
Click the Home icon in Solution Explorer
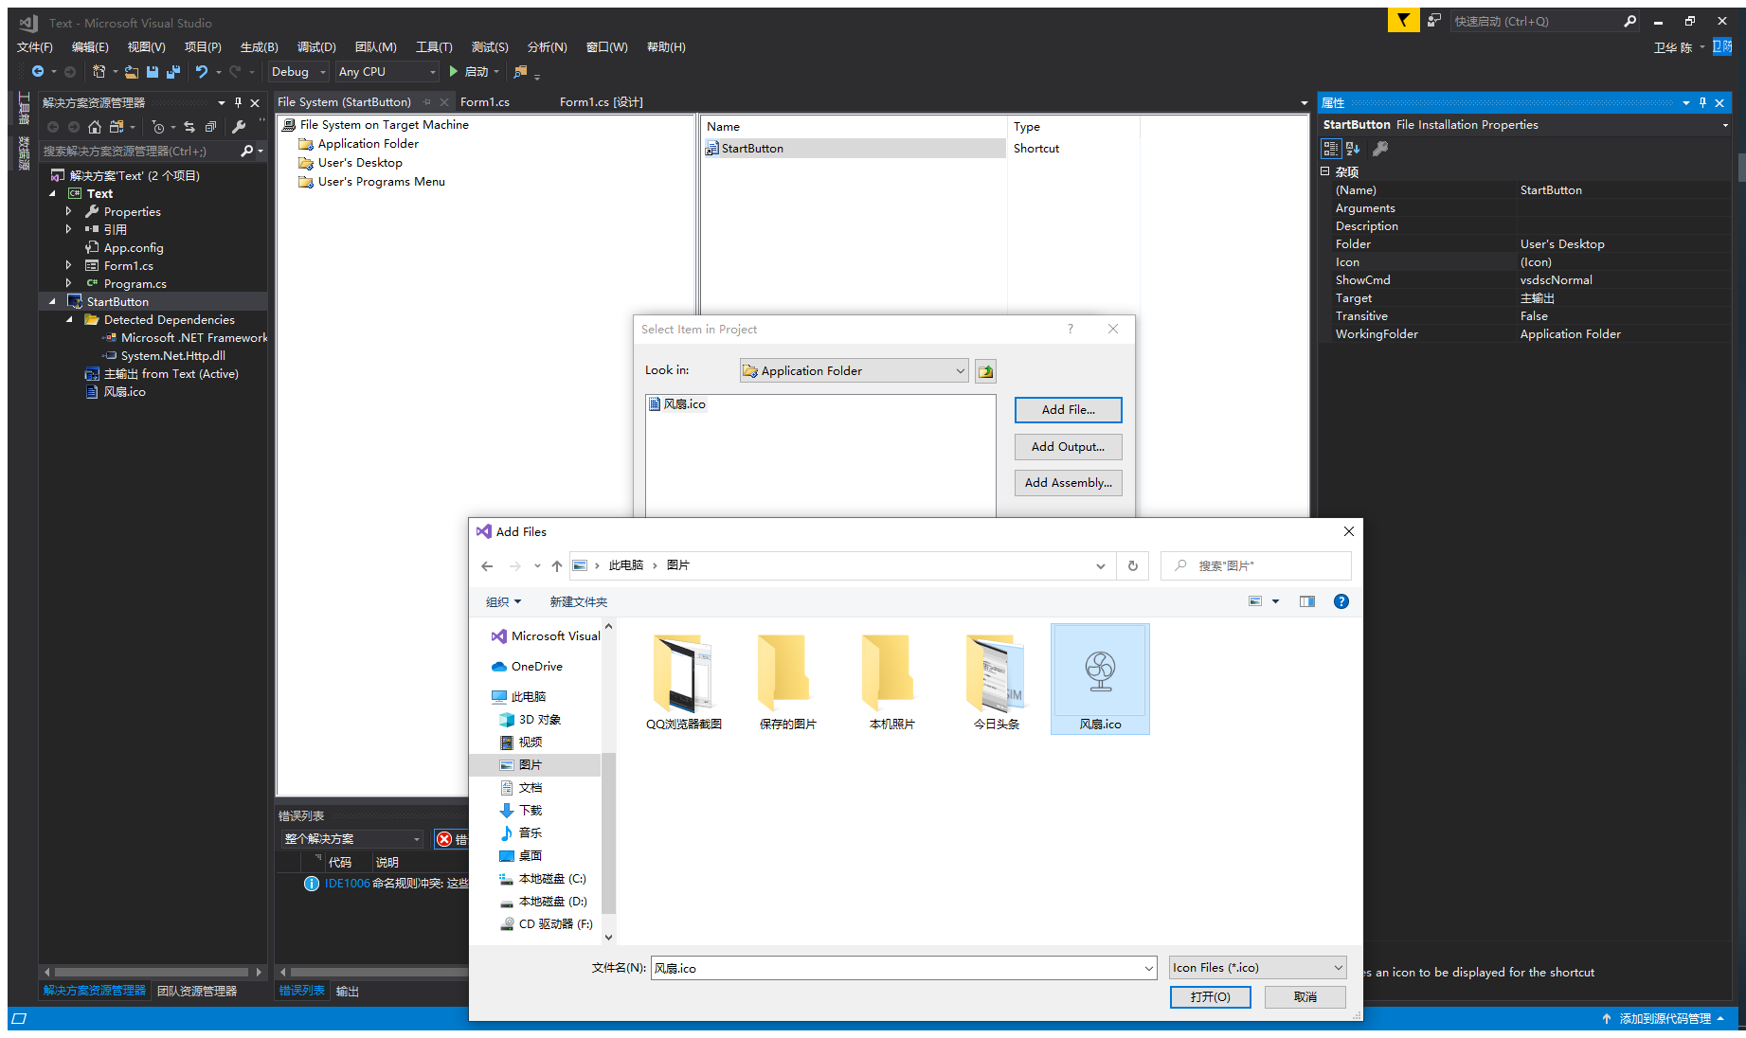point(94,127)
